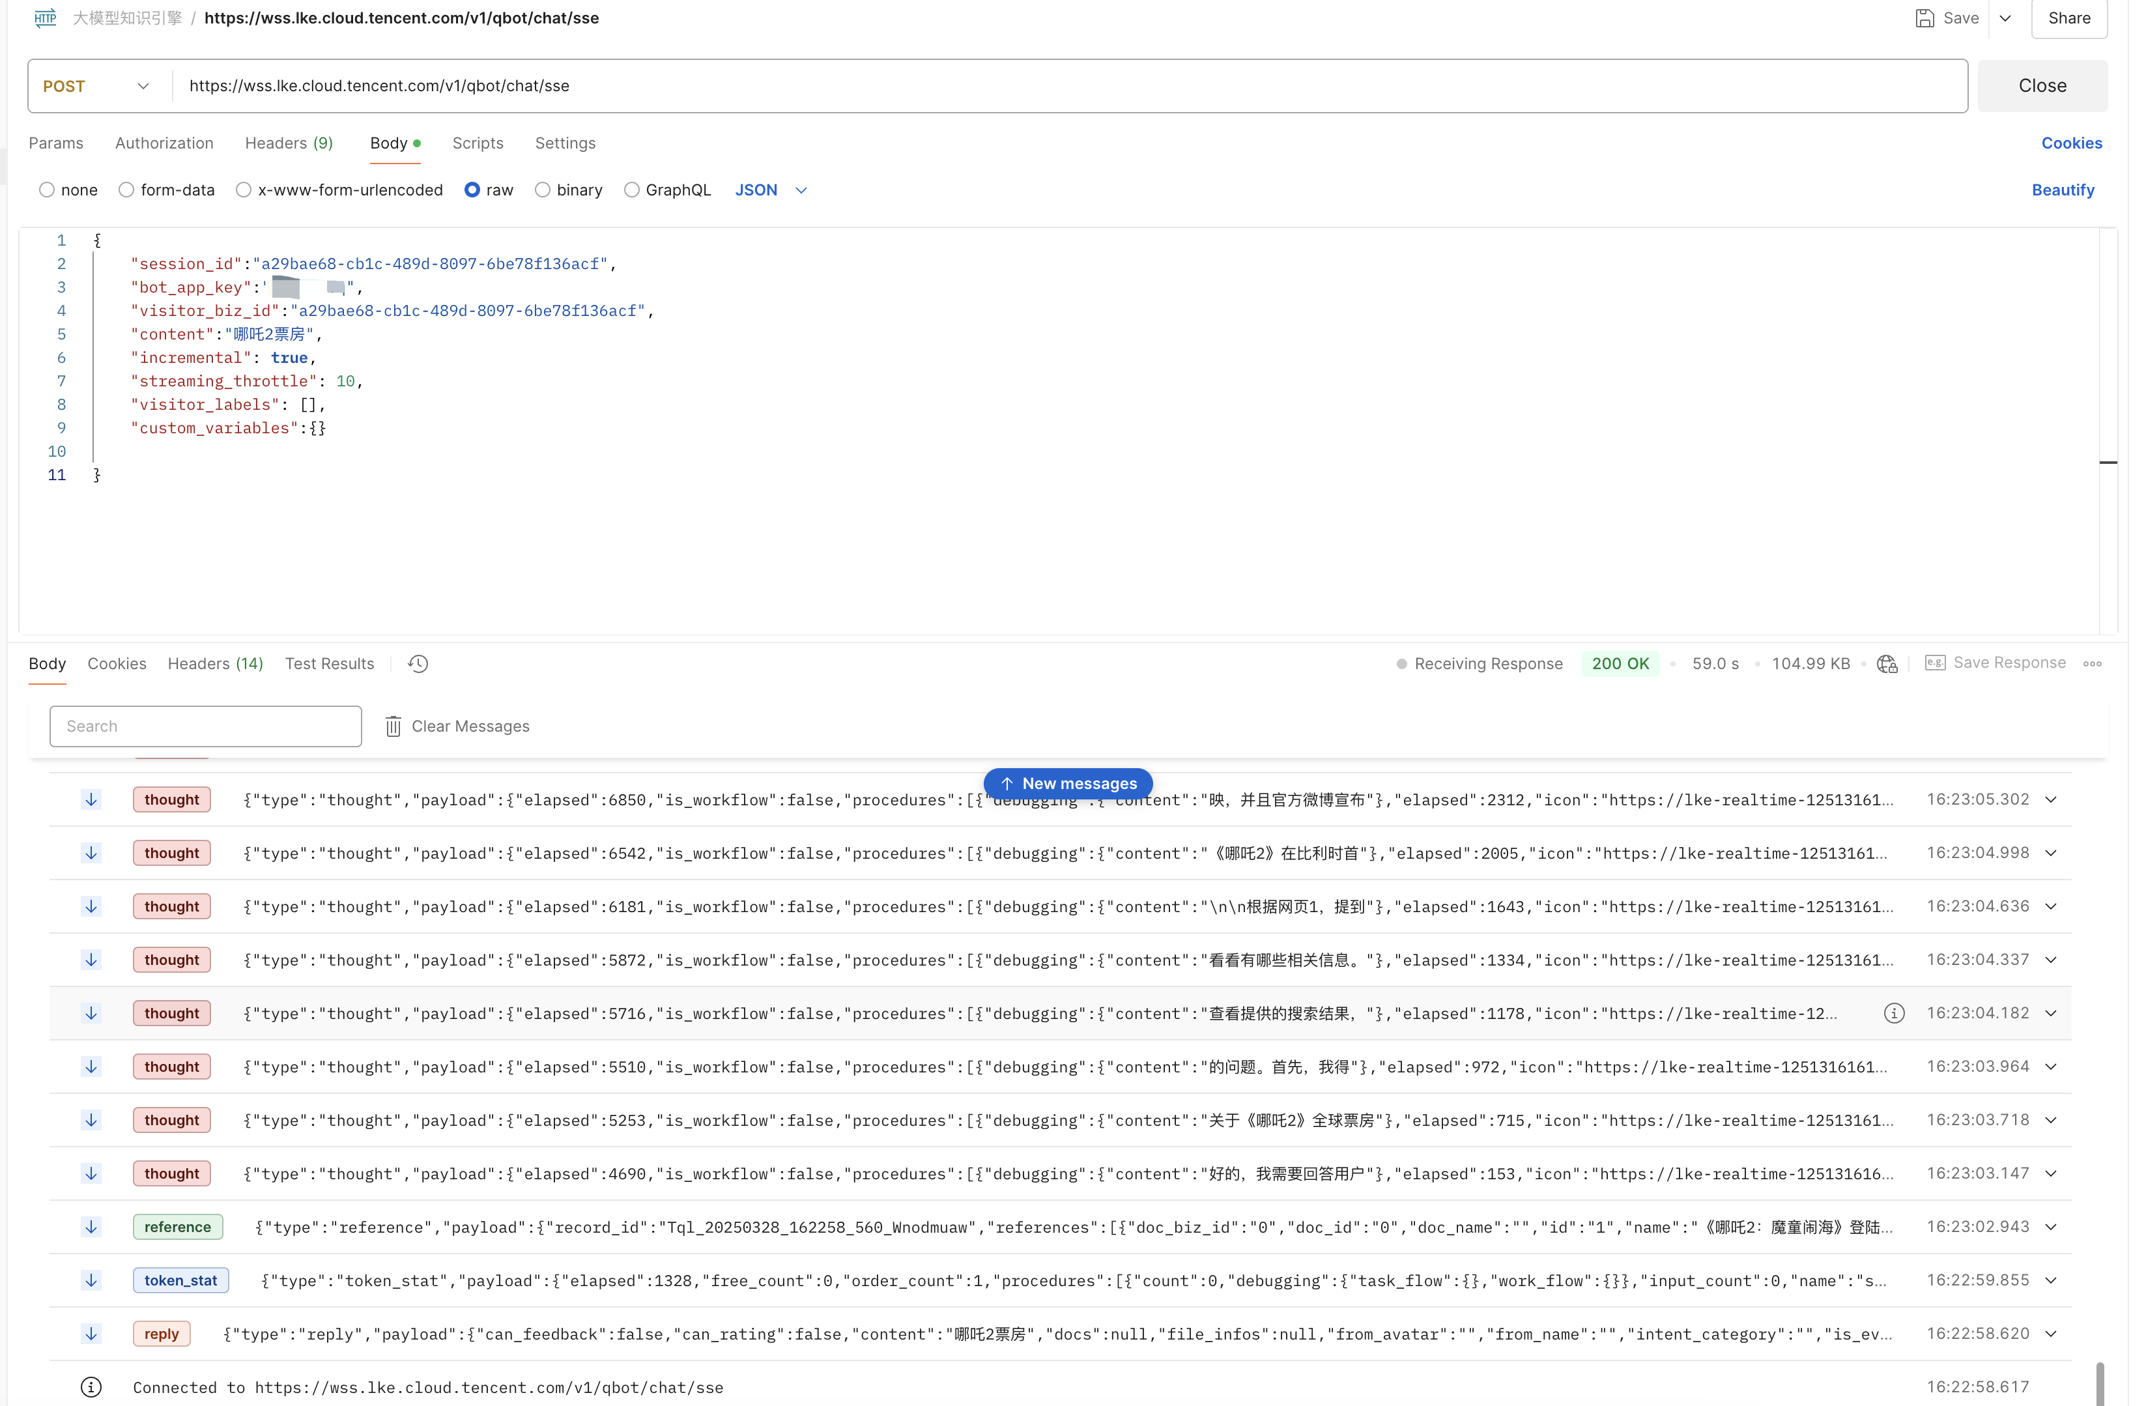Click the Clear Messages trash icon
The image size is (2146, 1406).
[393, 727]
